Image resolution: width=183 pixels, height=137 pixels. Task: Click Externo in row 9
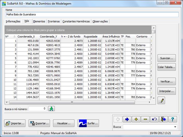(x=143, y=75)
